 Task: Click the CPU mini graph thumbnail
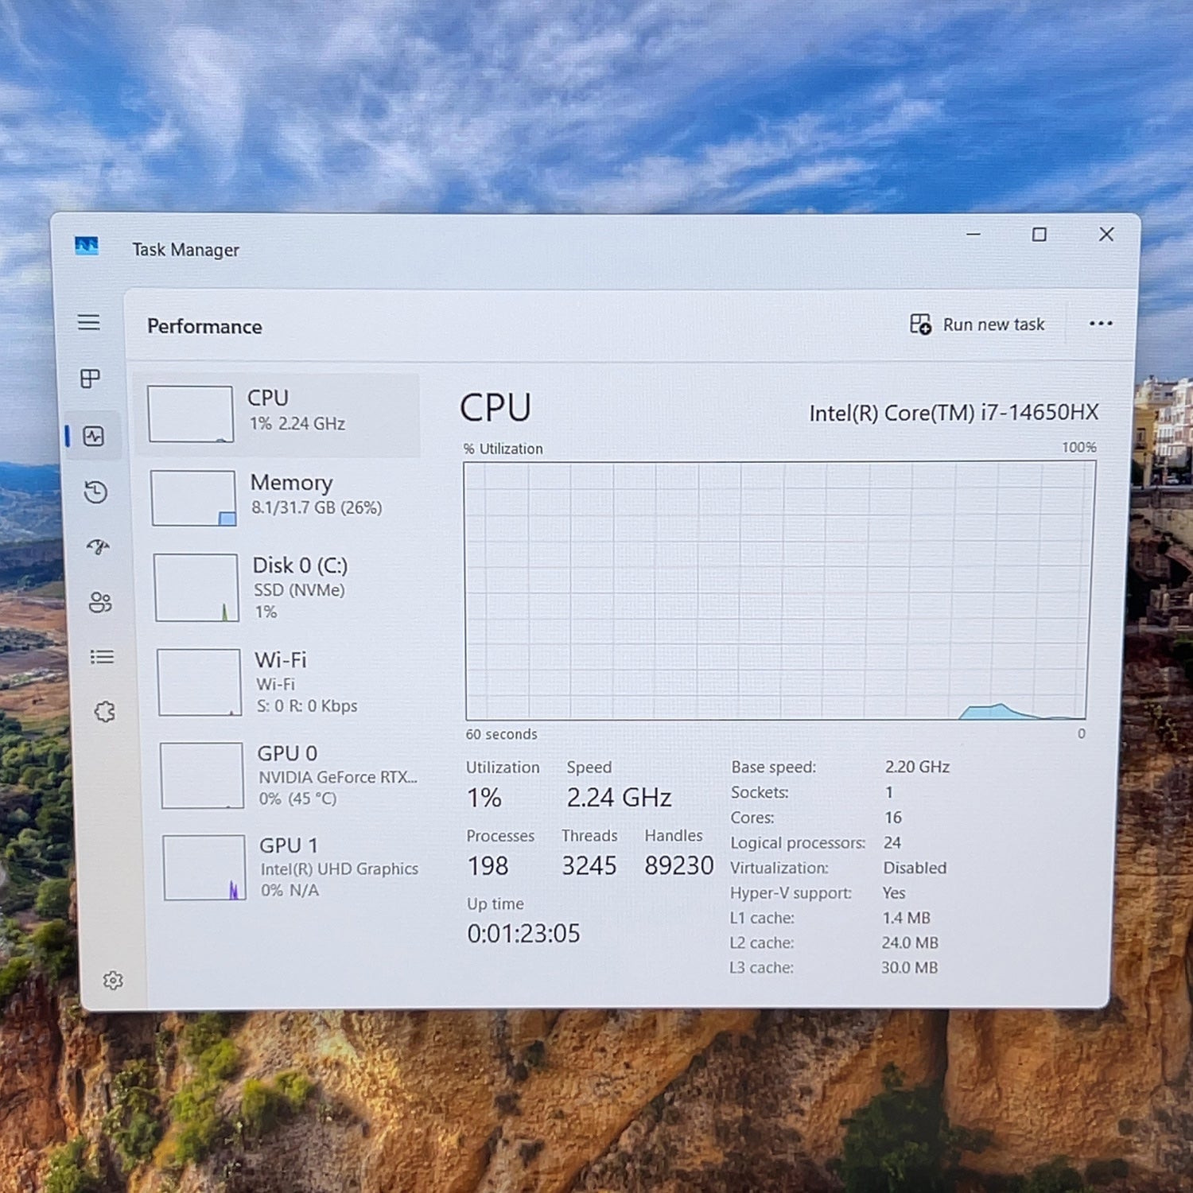click(x=191, y=414)
